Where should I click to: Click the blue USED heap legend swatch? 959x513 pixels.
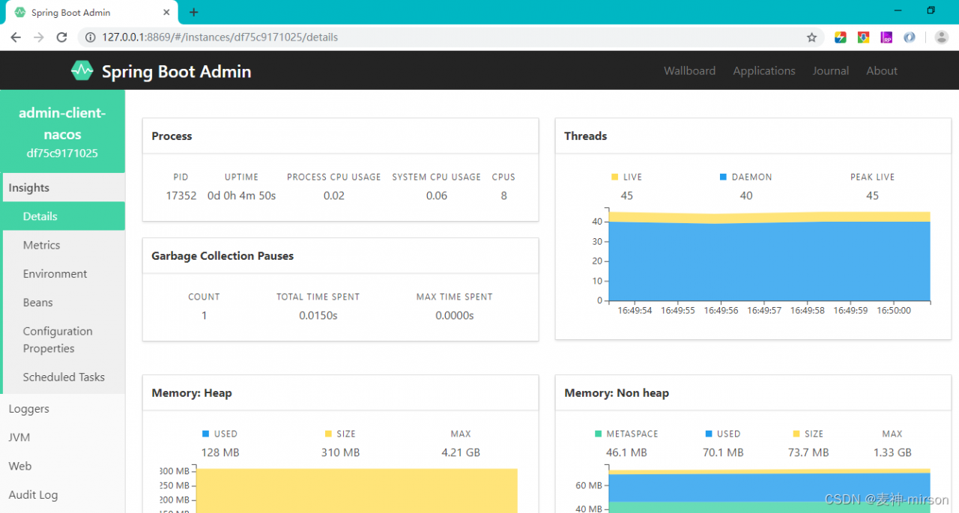coord(205,434)
